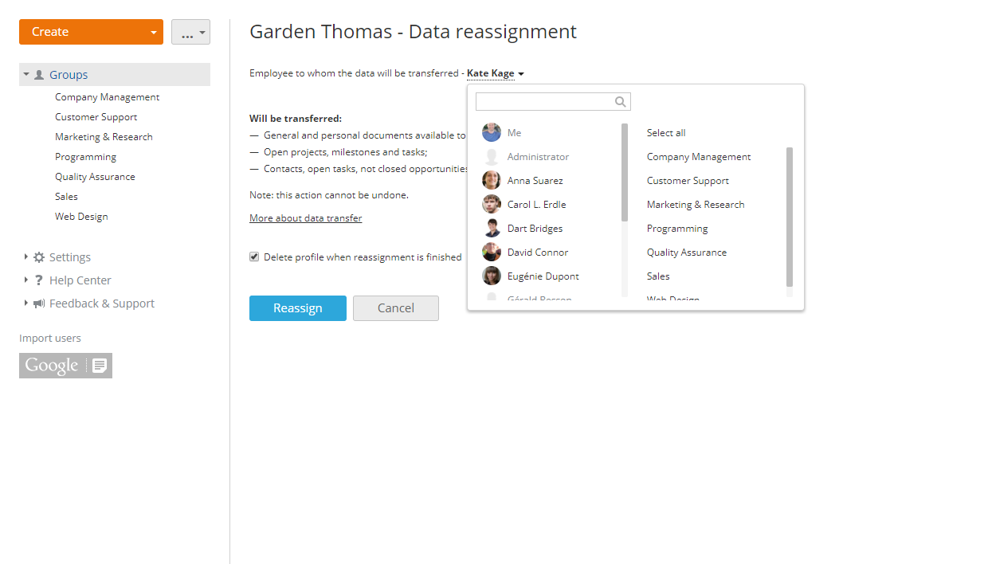
Task: Click the Reassign button
Action: click(x=297, y=308)
